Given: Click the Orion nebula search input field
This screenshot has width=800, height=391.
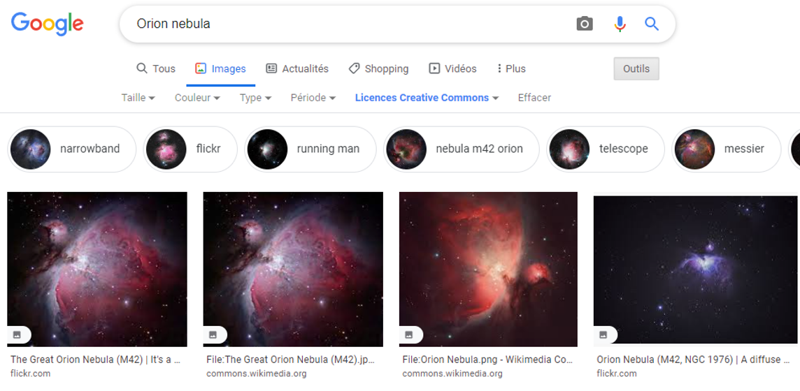Looking at the screenshot, I should point(350,24).
